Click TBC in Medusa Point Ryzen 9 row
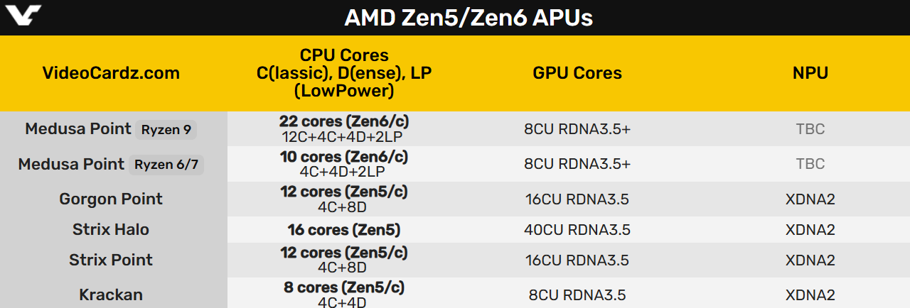Screen dimensions: 910x308 tap(810, 129)
